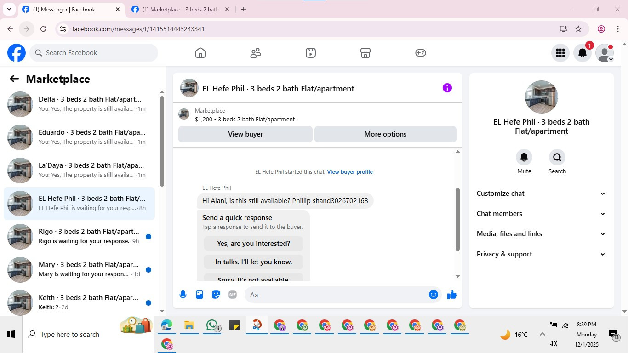Click the Search conversation icon
The height and width of the screenshot is (353, 628).
[557, 157]
